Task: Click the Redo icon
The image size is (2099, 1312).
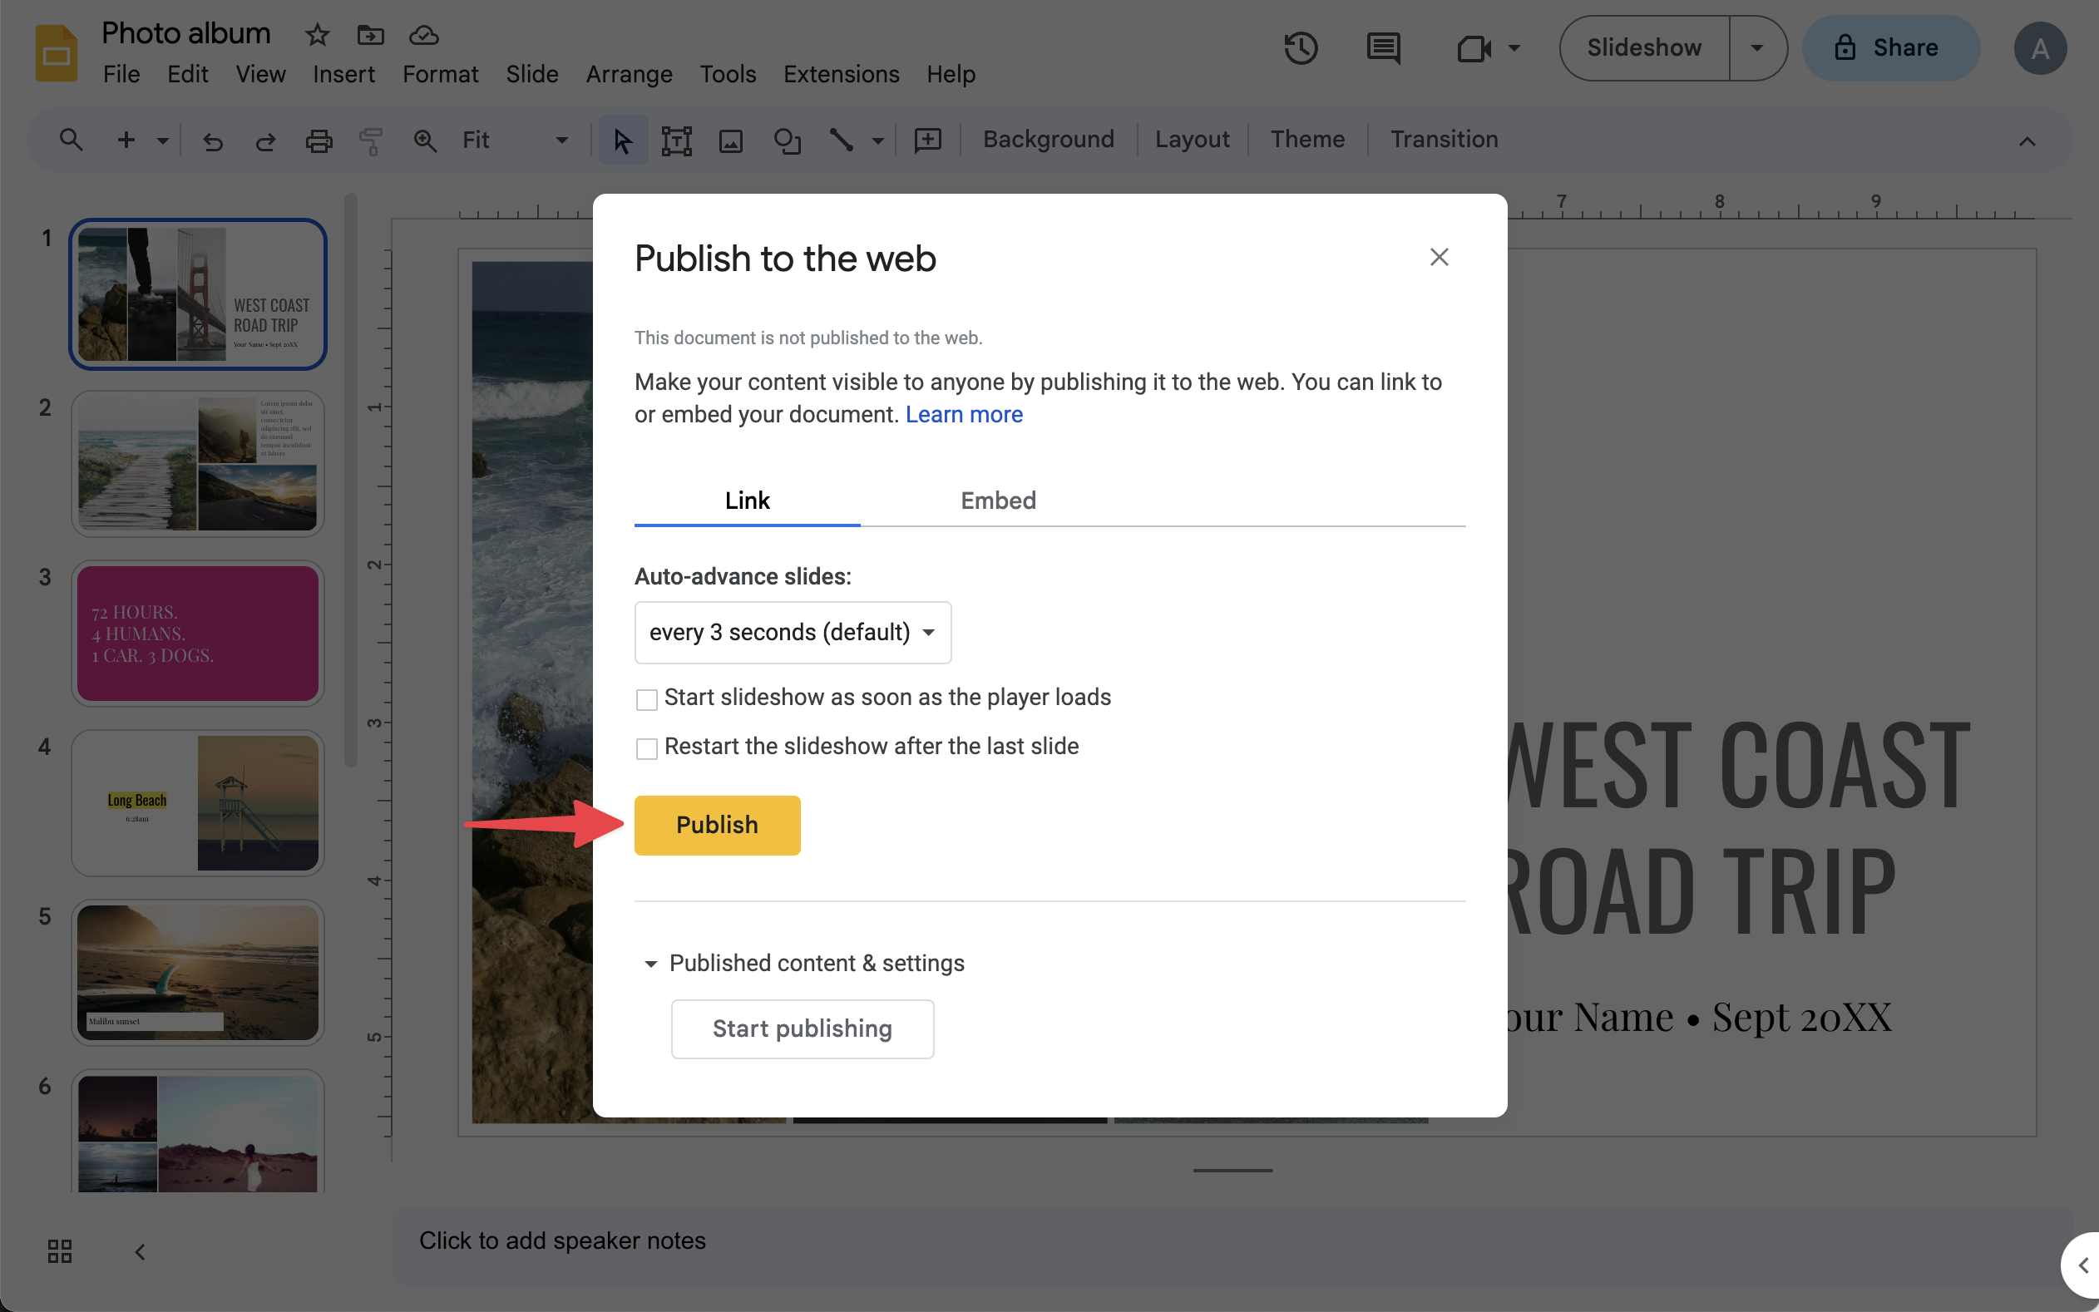Action: tap(265, 140)
